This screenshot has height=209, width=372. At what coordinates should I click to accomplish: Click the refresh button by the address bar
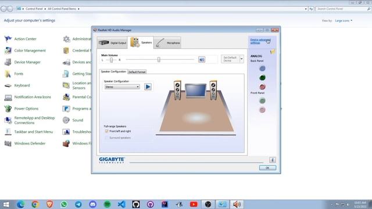tap(311, 9)
